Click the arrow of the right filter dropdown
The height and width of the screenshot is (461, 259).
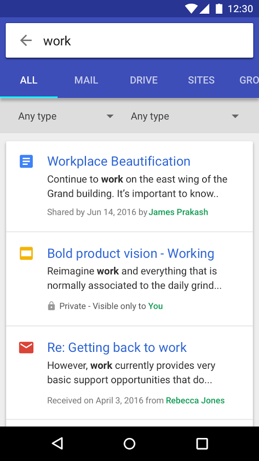[x=235, y=116]
